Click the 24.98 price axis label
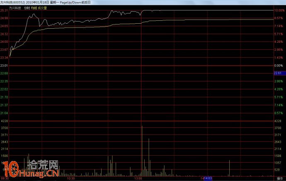 4,18
